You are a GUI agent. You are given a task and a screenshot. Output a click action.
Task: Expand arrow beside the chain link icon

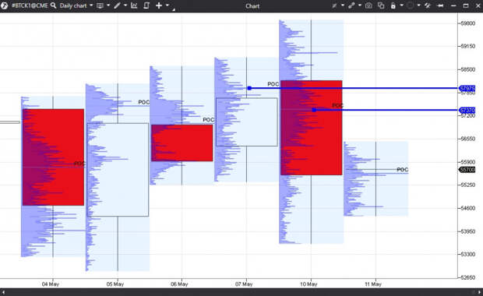(x=360, y=5)
